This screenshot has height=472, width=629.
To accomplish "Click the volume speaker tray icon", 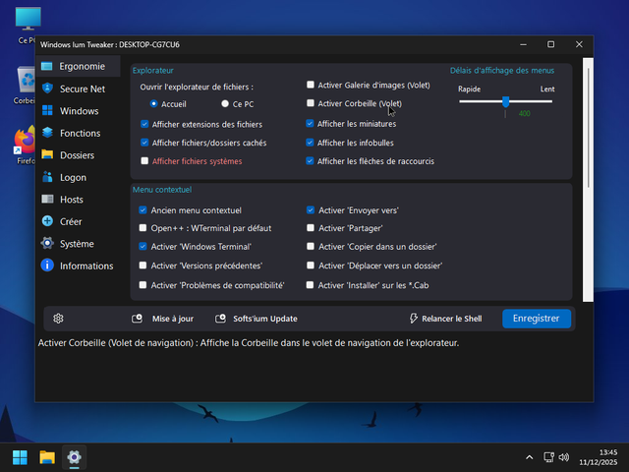I will (x=563, y=457).
